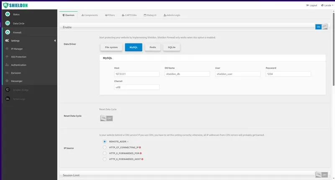
Task: Click red info icon beside HTTP_CF_CONNECTING_IP
Action: (x=140, y=147)
